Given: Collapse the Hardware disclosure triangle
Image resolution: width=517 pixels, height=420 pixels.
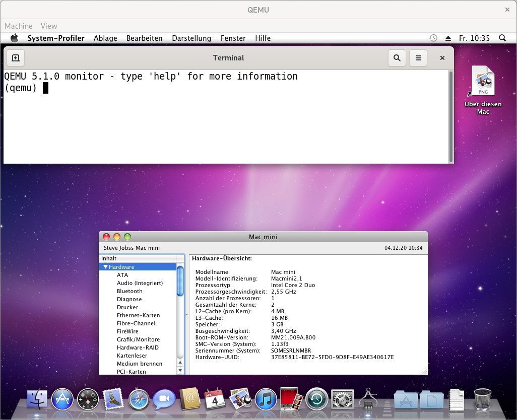Looking at the screenshot, I should click(105, 267).
